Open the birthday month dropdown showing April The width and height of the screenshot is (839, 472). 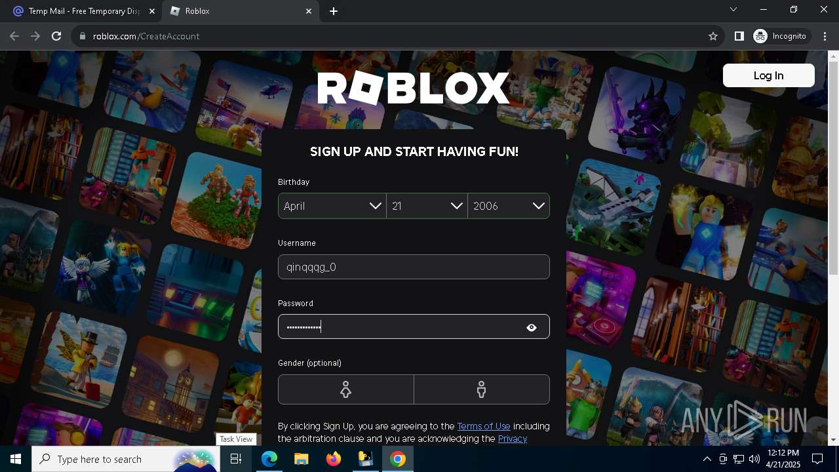coord(332,206)
